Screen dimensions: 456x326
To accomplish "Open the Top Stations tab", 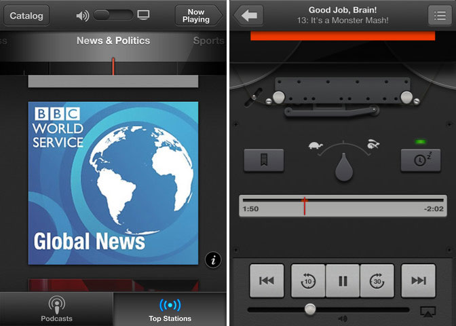I will 170,309.
